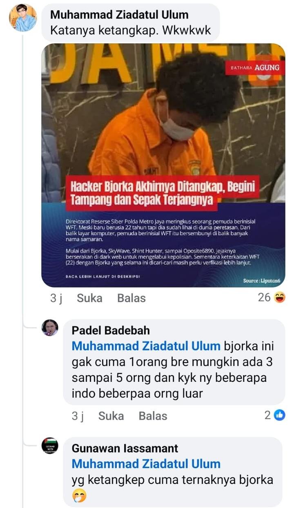Viewport: 294px width, 508px height.
Task: Click the 2 reactions count on Padel's reply
Action: point(268,416)
